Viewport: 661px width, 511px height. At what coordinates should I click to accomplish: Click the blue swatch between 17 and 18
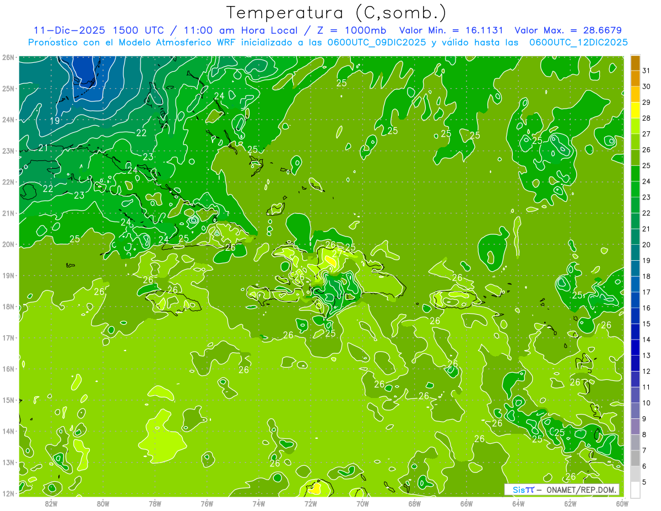(635, 284)
